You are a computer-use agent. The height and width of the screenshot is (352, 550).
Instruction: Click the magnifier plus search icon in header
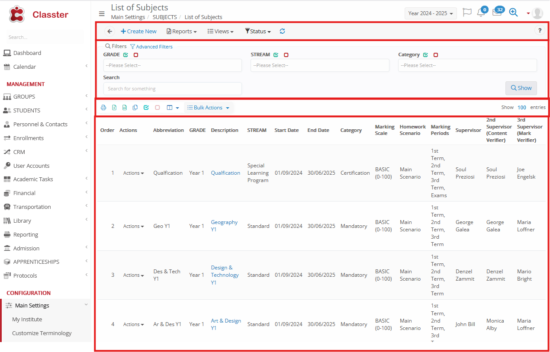[513, 13]
